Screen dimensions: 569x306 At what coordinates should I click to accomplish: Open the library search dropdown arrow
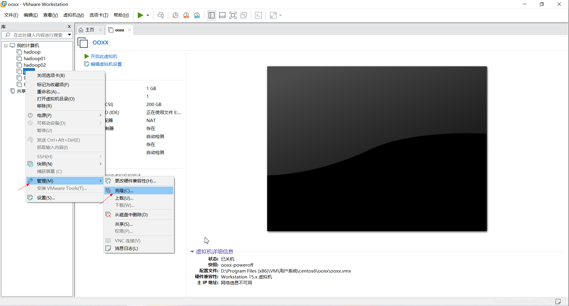(69, 35)
